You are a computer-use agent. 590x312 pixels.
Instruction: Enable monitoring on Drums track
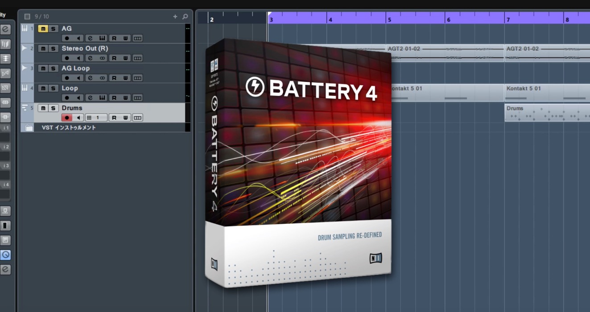tap(78, 118)
